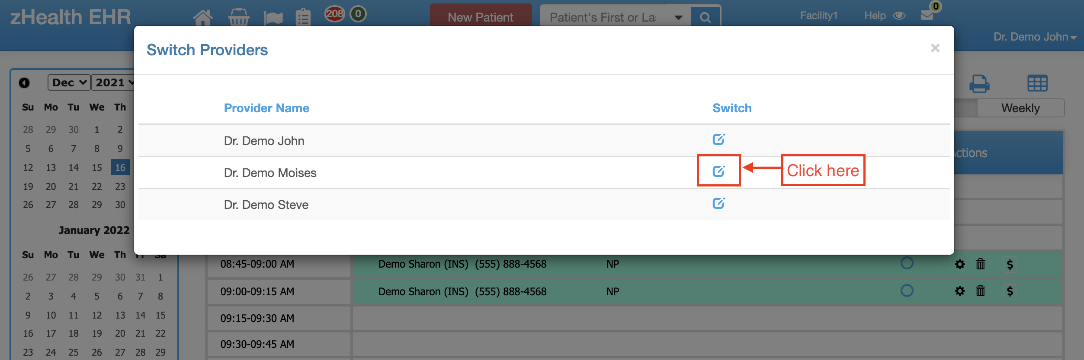Screen dimensions: 1084x360
Task: Open the shopping basket icon
Action: pyautogui.click(x=238, y=17)
